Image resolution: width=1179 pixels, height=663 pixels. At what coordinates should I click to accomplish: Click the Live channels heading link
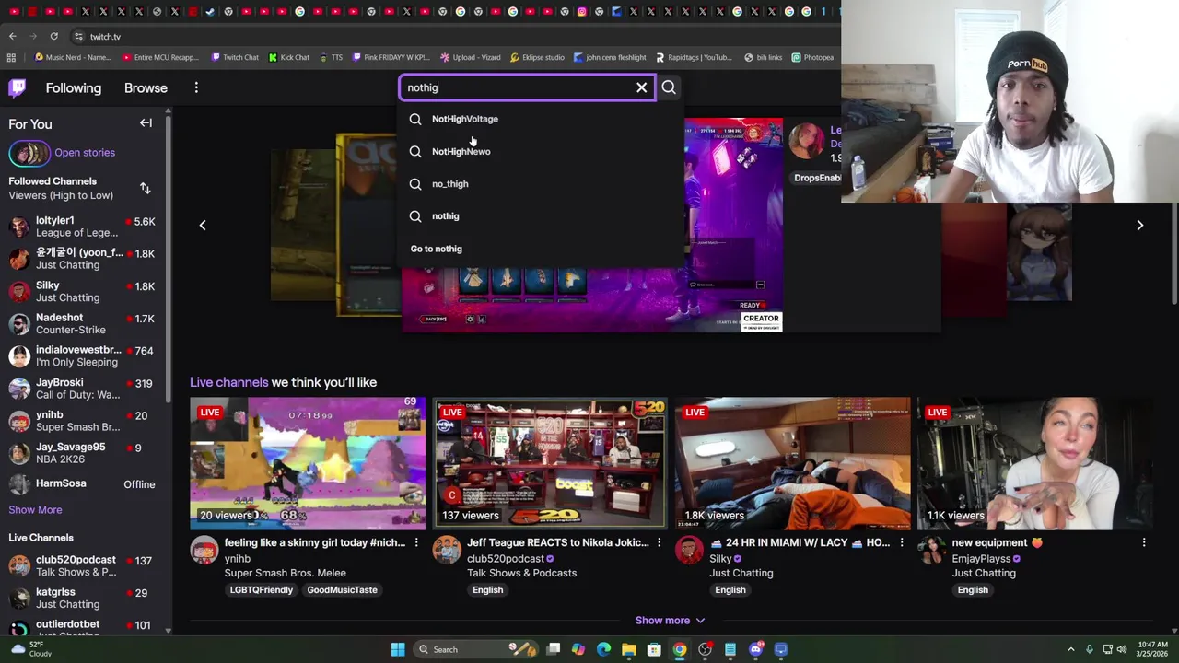pyautogui.click(x=229, y=382)
